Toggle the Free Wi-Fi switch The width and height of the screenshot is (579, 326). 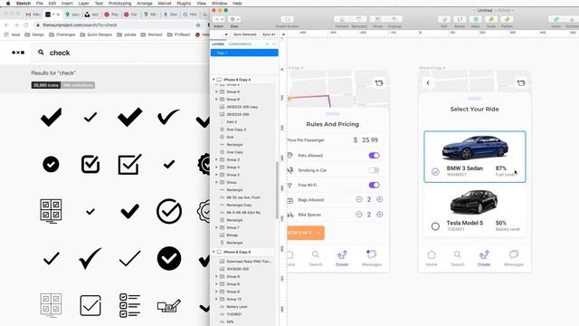[374, 185]
